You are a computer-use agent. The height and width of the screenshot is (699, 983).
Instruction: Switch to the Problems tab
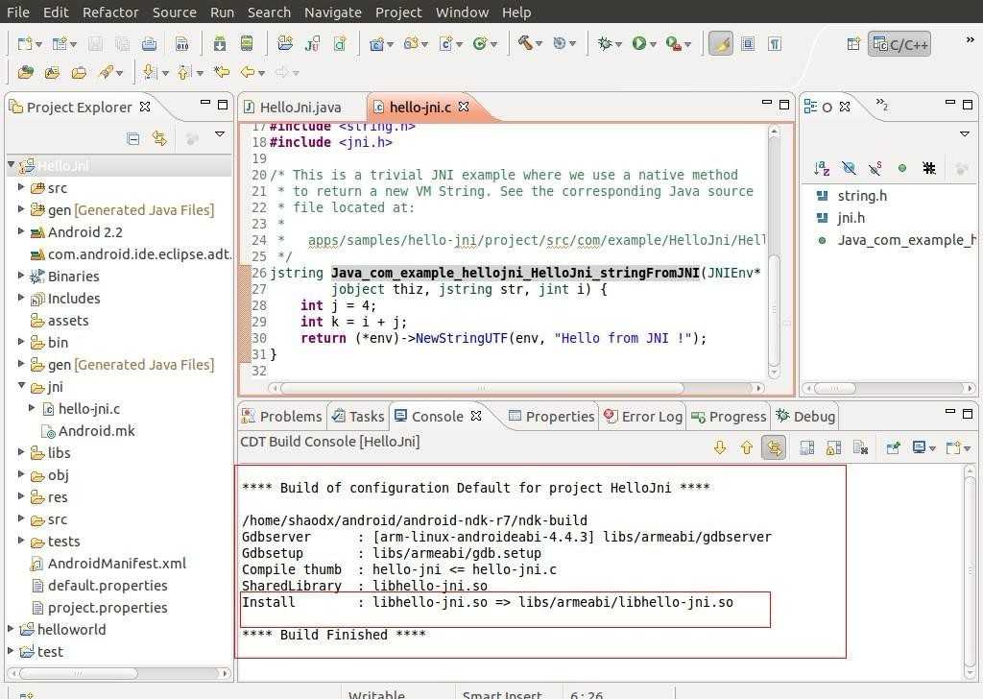pyautogui.click(x=283, y=417)
